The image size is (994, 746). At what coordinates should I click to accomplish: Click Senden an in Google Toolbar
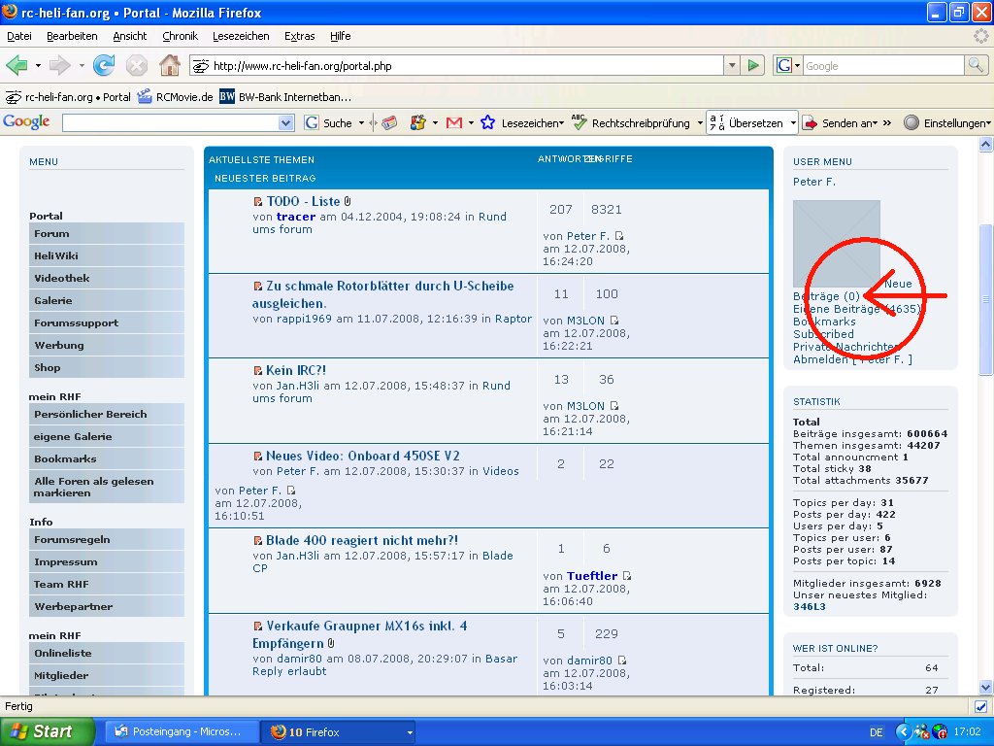coord(839,123)
